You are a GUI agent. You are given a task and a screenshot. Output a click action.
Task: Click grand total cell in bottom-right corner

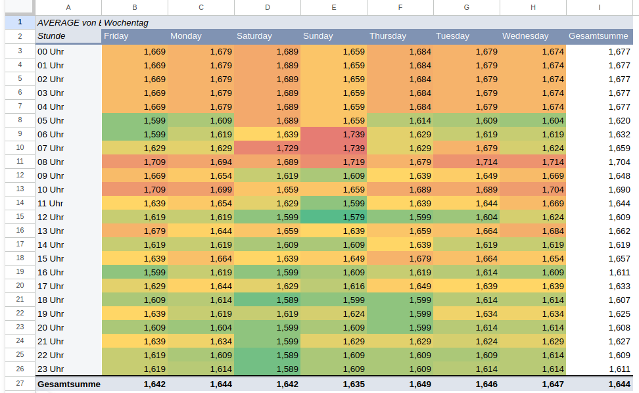(x=599, y=384)
